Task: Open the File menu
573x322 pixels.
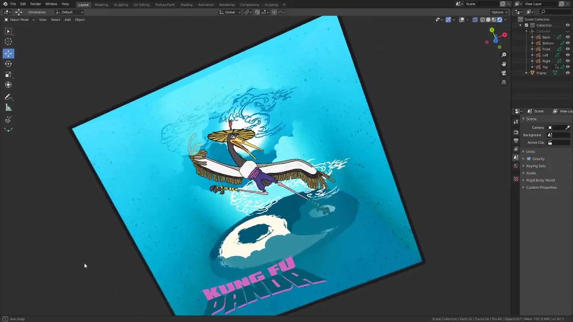Action: pos(13,4)
